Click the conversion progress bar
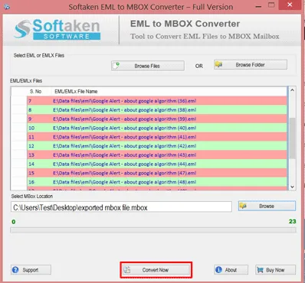This screenshot has width=305, height=283. click(x=153, y=230)
